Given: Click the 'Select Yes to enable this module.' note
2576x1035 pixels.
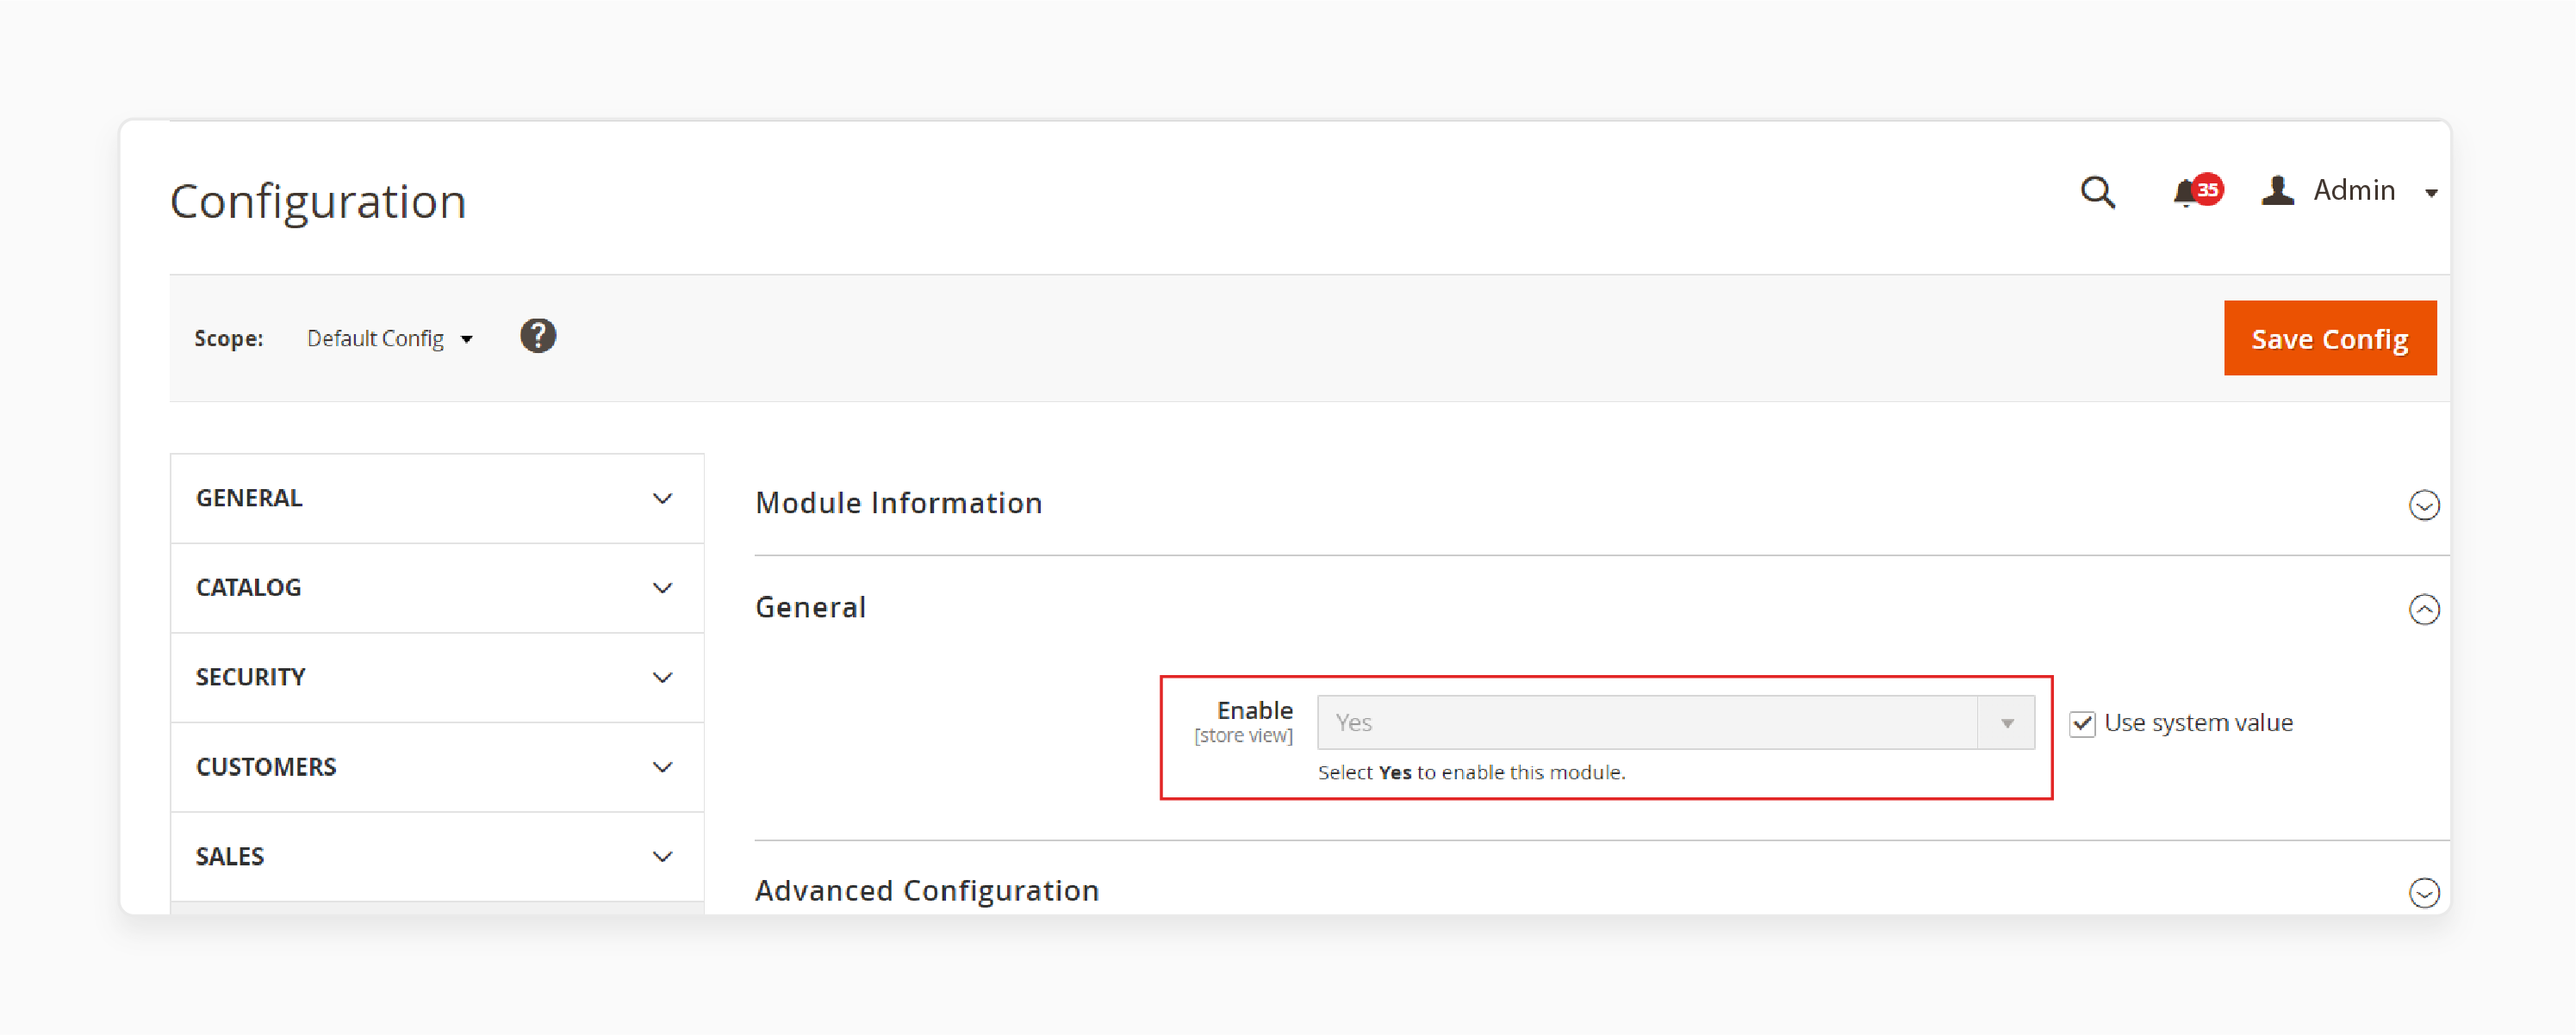Looking at the screenshot, I should coord(1471,772).
